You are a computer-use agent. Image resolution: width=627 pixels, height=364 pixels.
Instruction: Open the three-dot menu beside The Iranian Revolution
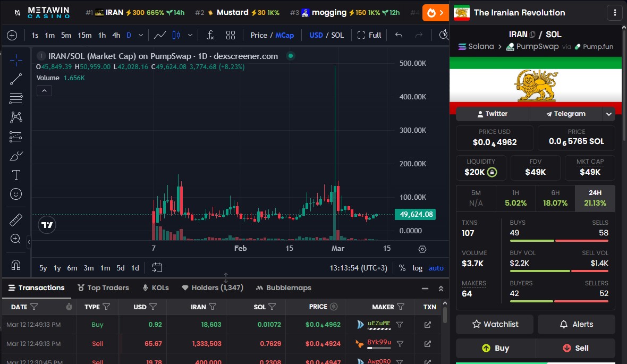[x=615, y=12]
